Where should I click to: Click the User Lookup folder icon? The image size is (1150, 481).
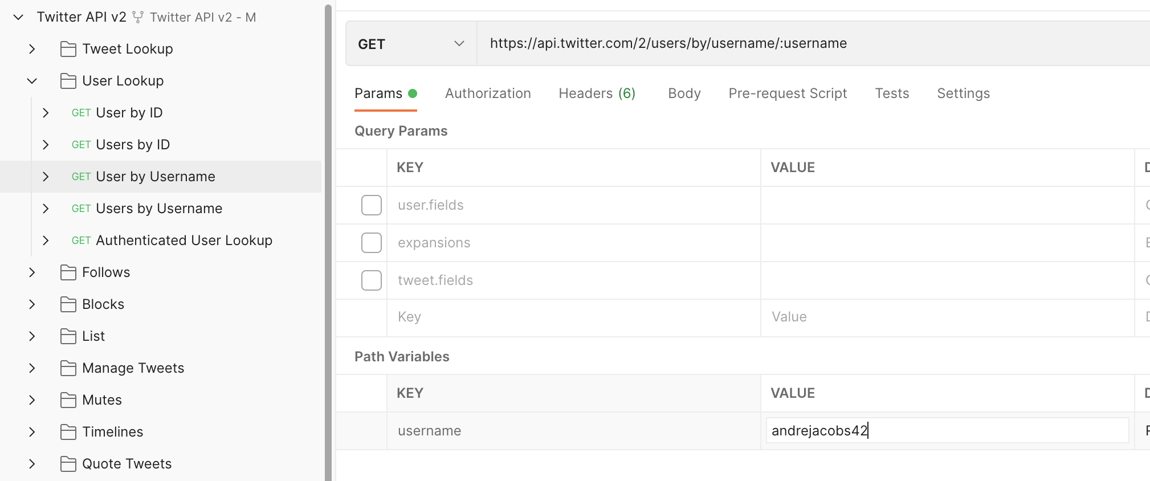pyautogui.click(x=68, y=81)
